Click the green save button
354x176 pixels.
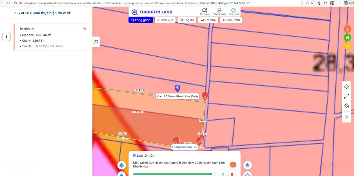[347, 38]
